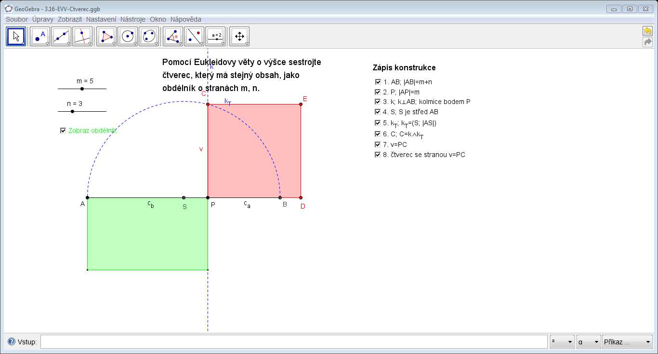
Task: Click inside the green rectangle
Action: [x=147, y=234]
